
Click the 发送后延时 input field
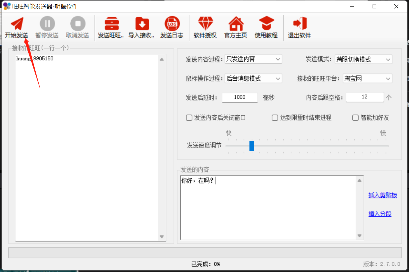click(240, 97)
